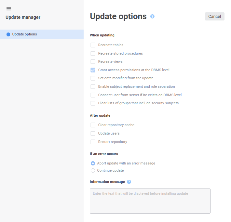Click help icon next to Update options title
The height and width of the screenshot is (222, 231).
pos(152,16)
